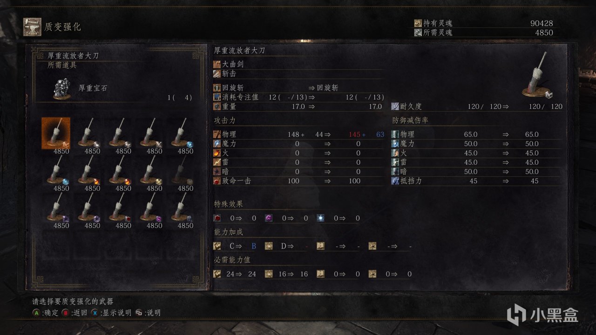The height and width of the screenshot is (335, 596).
Task: Click the anvil icon beside 质变强化 title
Action: [x=32, y=27]
